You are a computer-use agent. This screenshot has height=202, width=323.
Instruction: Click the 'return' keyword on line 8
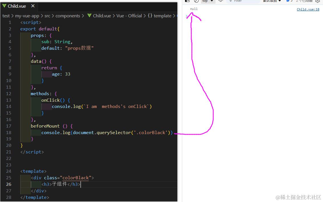[49, 68]
